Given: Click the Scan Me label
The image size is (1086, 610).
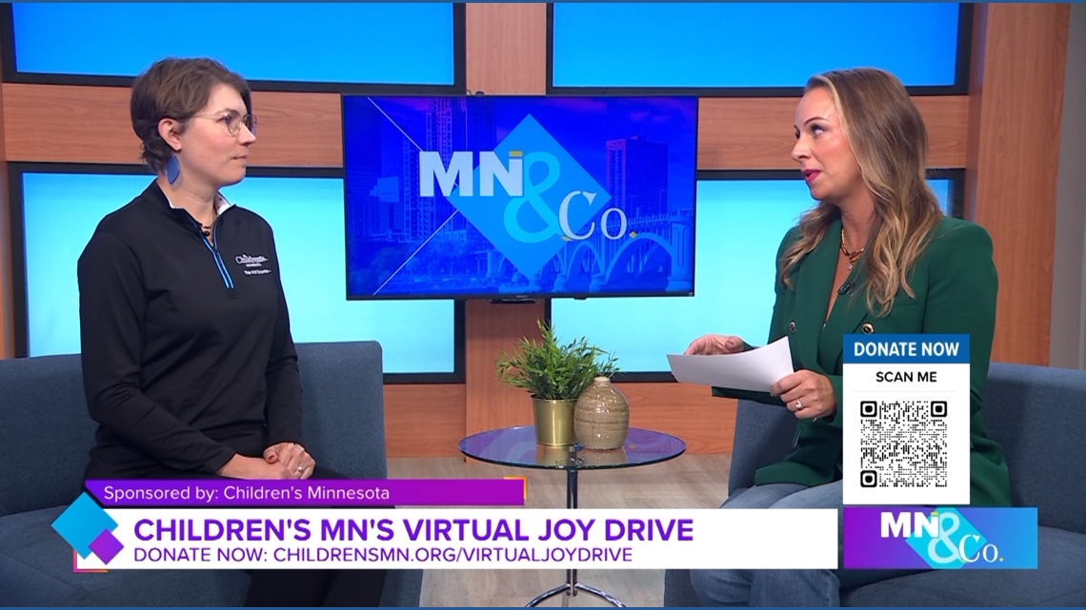Looking at the screenshot, I should pyautogui.click(x=905, y=377).
